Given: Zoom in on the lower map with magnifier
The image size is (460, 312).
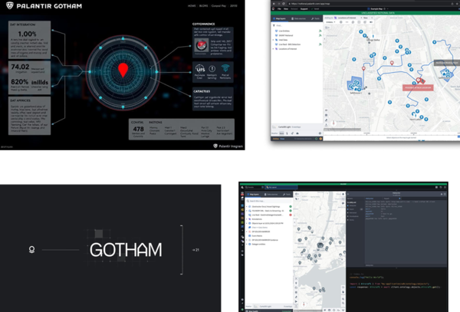Looking at the screenshot, I should tap(343, 299).
